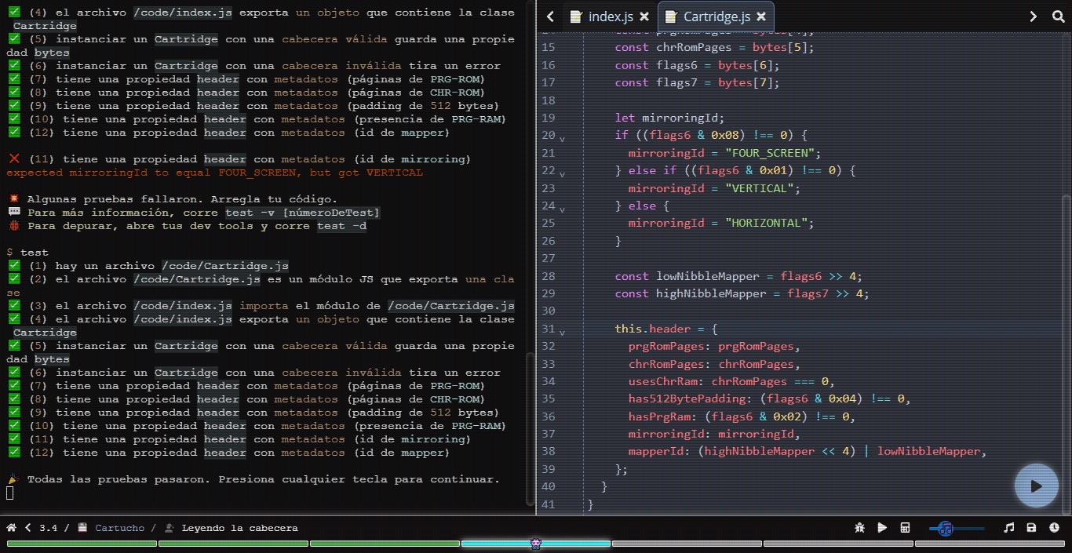The height and width of the screenshot is (553, 1072).
Task: Go back using the chevron beside 3.4
Action: coord(28,528)
